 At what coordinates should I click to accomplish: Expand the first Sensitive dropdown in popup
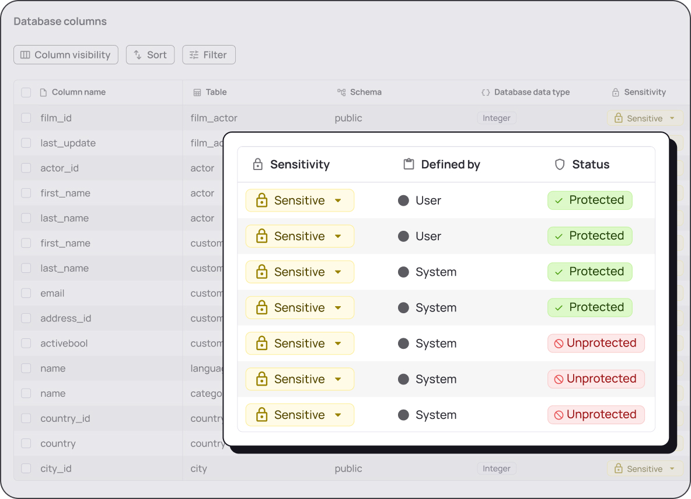tap(299, 200)
